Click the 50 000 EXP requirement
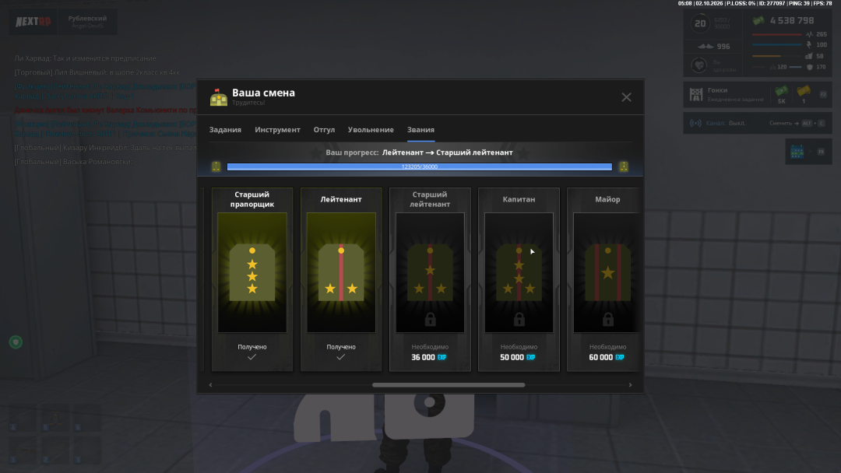This screenshot has width=841, height=473. click(x=518, y=357)
